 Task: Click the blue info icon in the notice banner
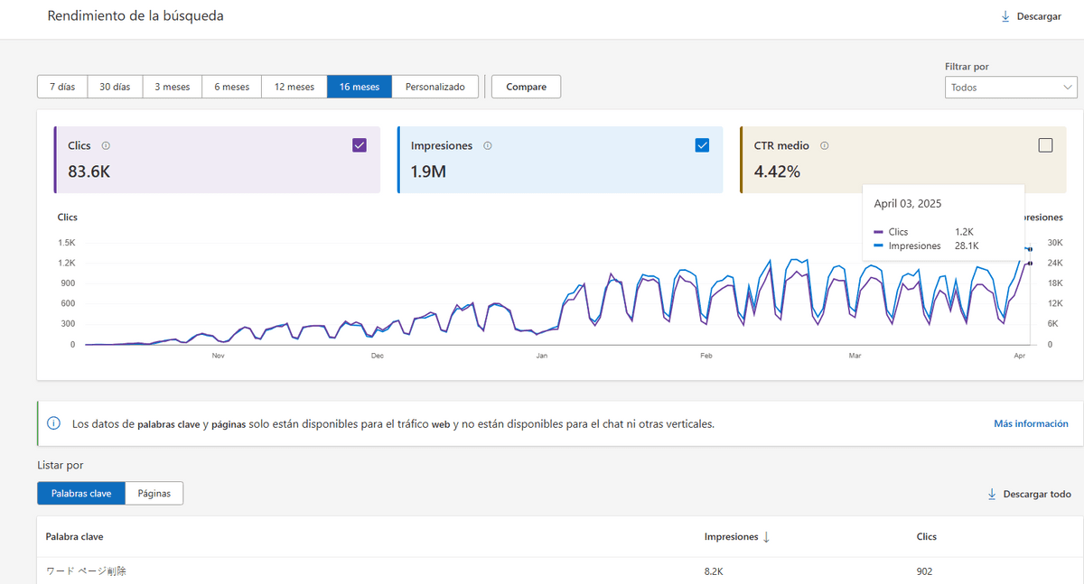[54, 423]
